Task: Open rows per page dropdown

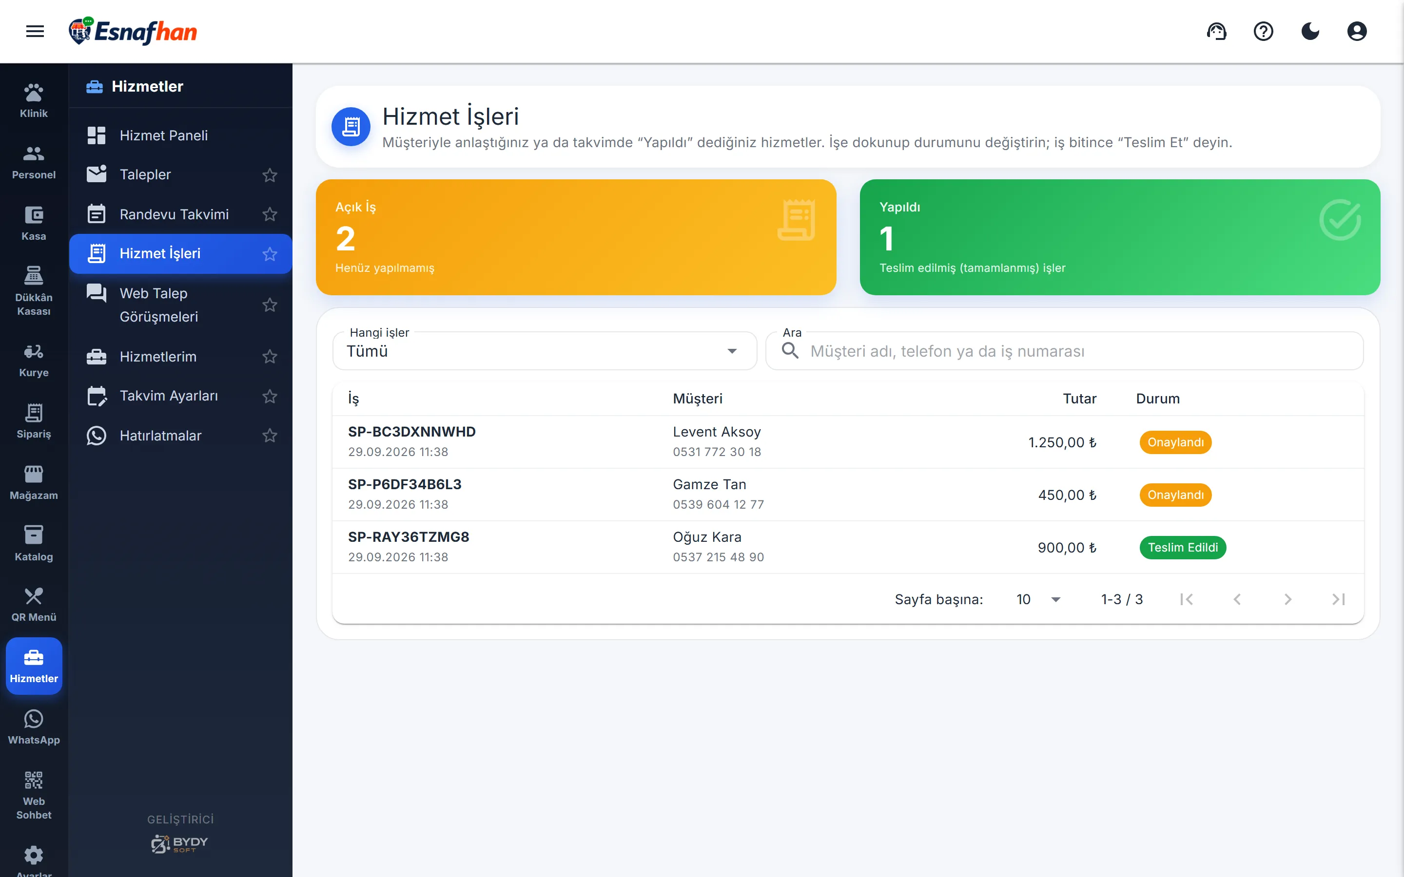Action: [x=1038, y=599]
